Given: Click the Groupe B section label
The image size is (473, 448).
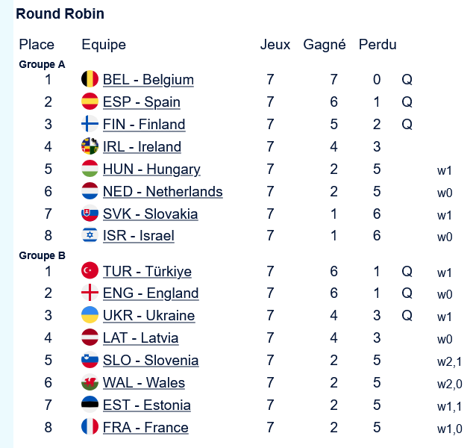Looking at the screenshot, I should pyautogui.click(x=43, y=255).
